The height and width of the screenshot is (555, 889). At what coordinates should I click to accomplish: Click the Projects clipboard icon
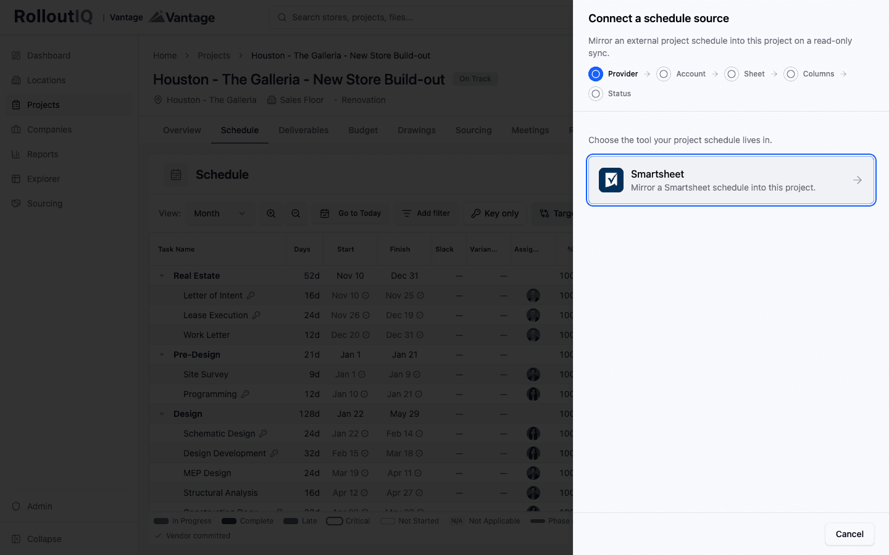click(16, 105)
